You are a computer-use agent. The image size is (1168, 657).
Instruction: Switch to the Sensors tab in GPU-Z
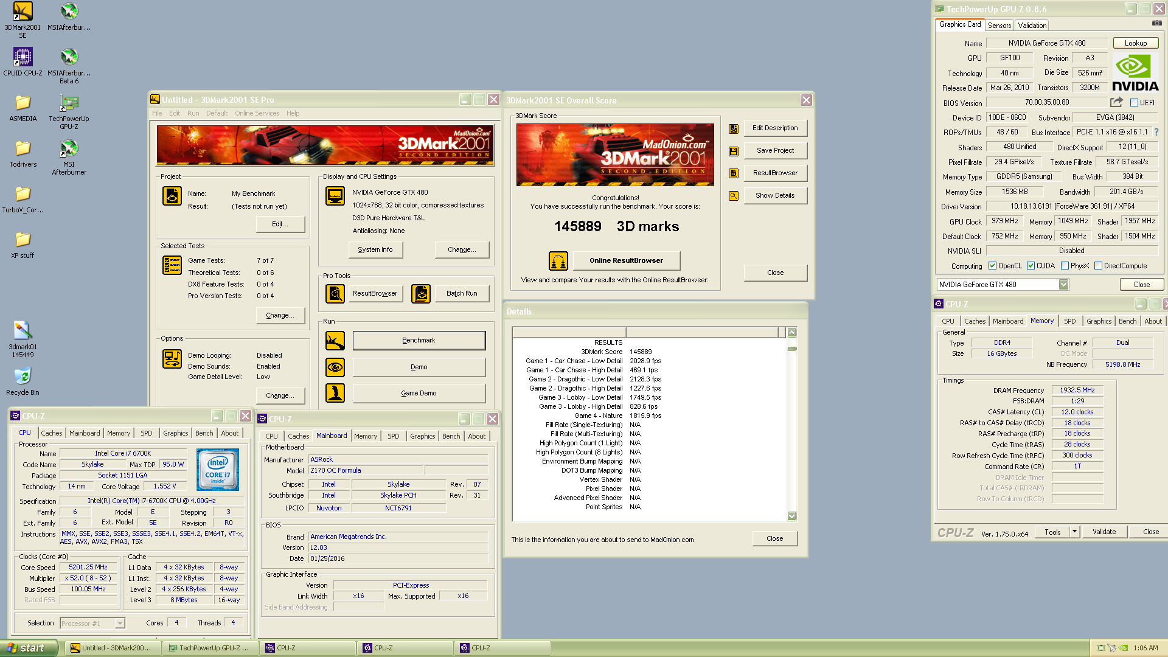tap(999, 25)
